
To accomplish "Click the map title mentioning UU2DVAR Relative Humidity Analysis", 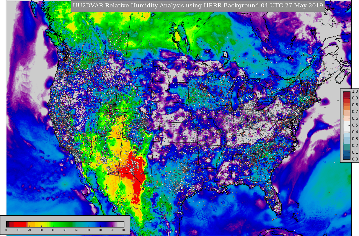I will point(198,6).
